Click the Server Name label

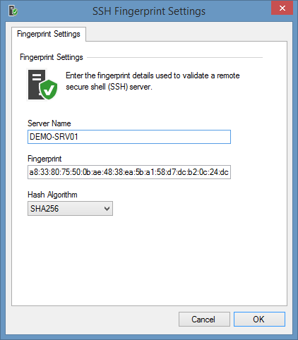click(49, 123)
